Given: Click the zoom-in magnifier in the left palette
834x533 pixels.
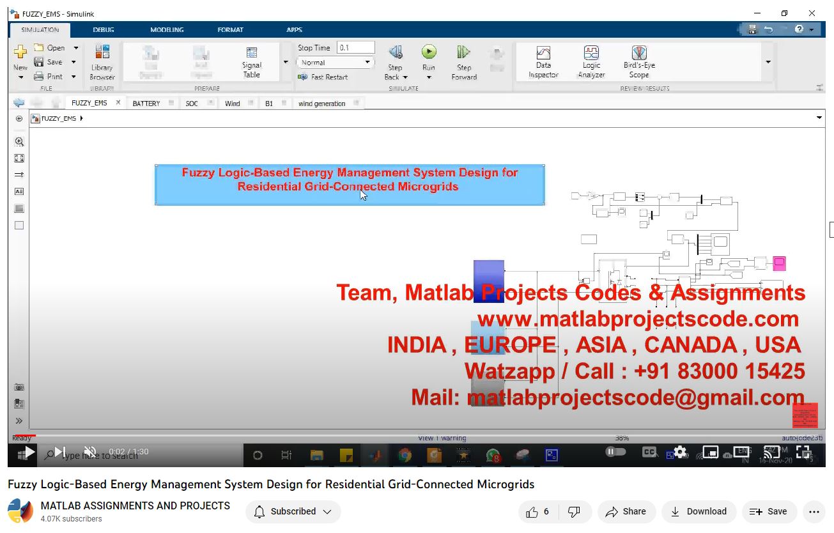Looking at the screenshot, I should pos(19,142).
